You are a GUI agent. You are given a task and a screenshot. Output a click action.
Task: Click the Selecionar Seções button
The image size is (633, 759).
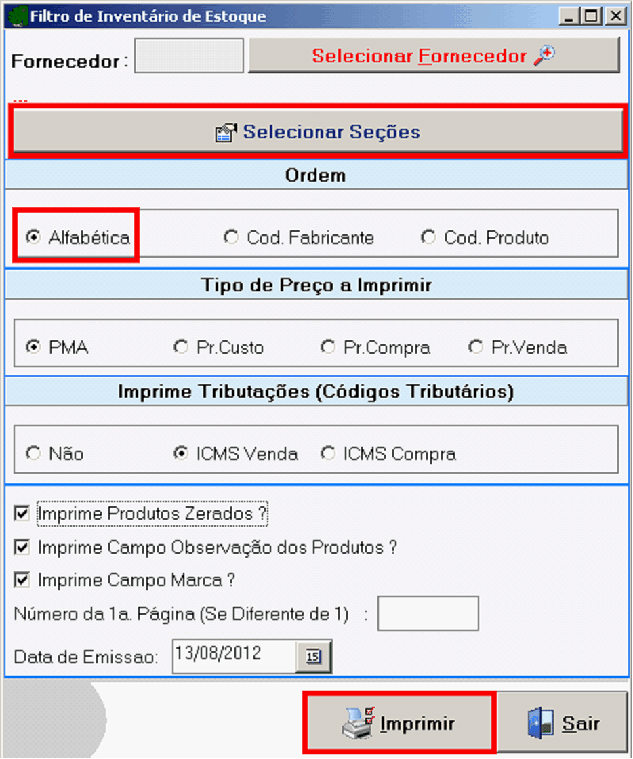pos(316,131)
